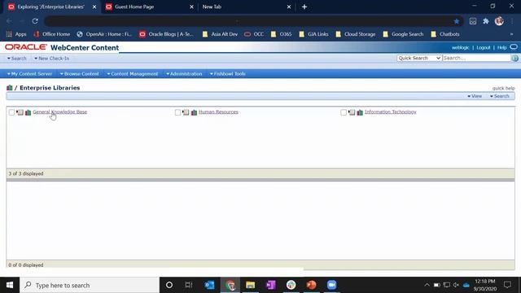Reload the page with the browser refresh icon
This screenshot has width=521, height=293.
(x=35, y=21)
